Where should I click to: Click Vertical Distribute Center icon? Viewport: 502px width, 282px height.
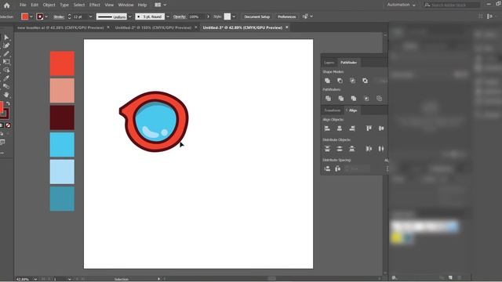[x=340, y=149]
